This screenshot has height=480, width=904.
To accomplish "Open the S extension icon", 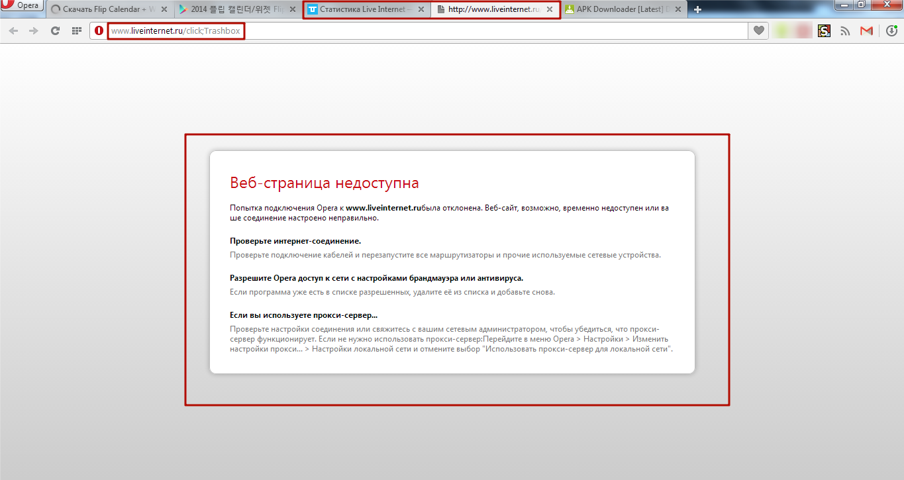I will pos(824,30).
